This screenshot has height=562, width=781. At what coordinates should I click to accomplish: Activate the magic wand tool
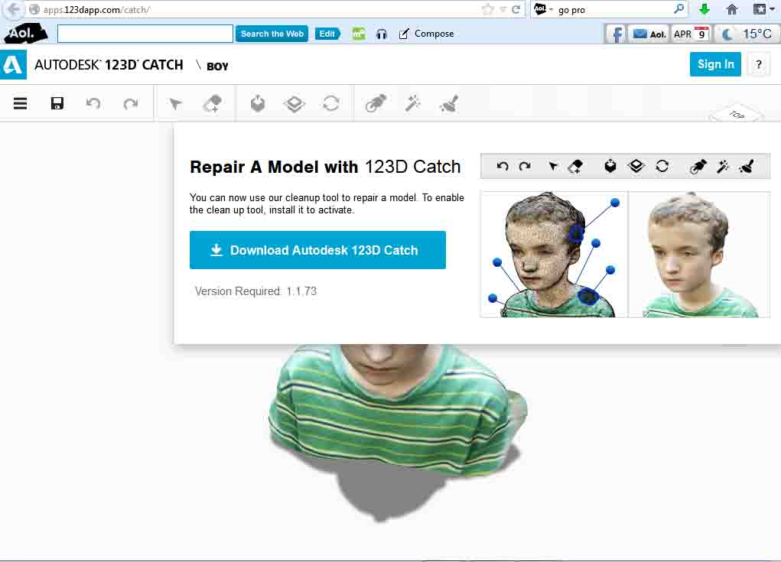point(413,103)
